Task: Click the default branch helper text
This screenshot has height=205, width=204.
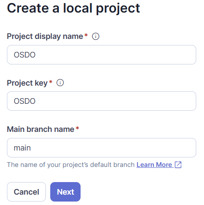Action: click(x=71, y=165)
